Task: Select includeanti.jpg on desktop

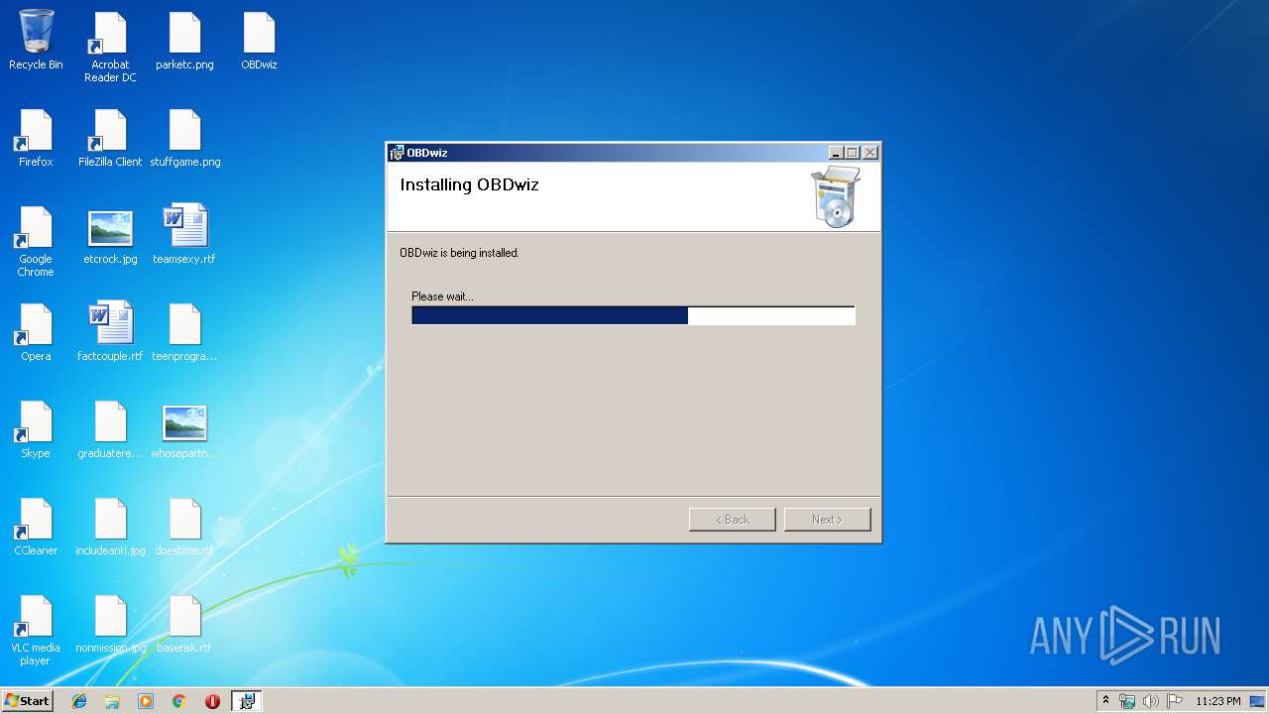Action: pos(110,527)
